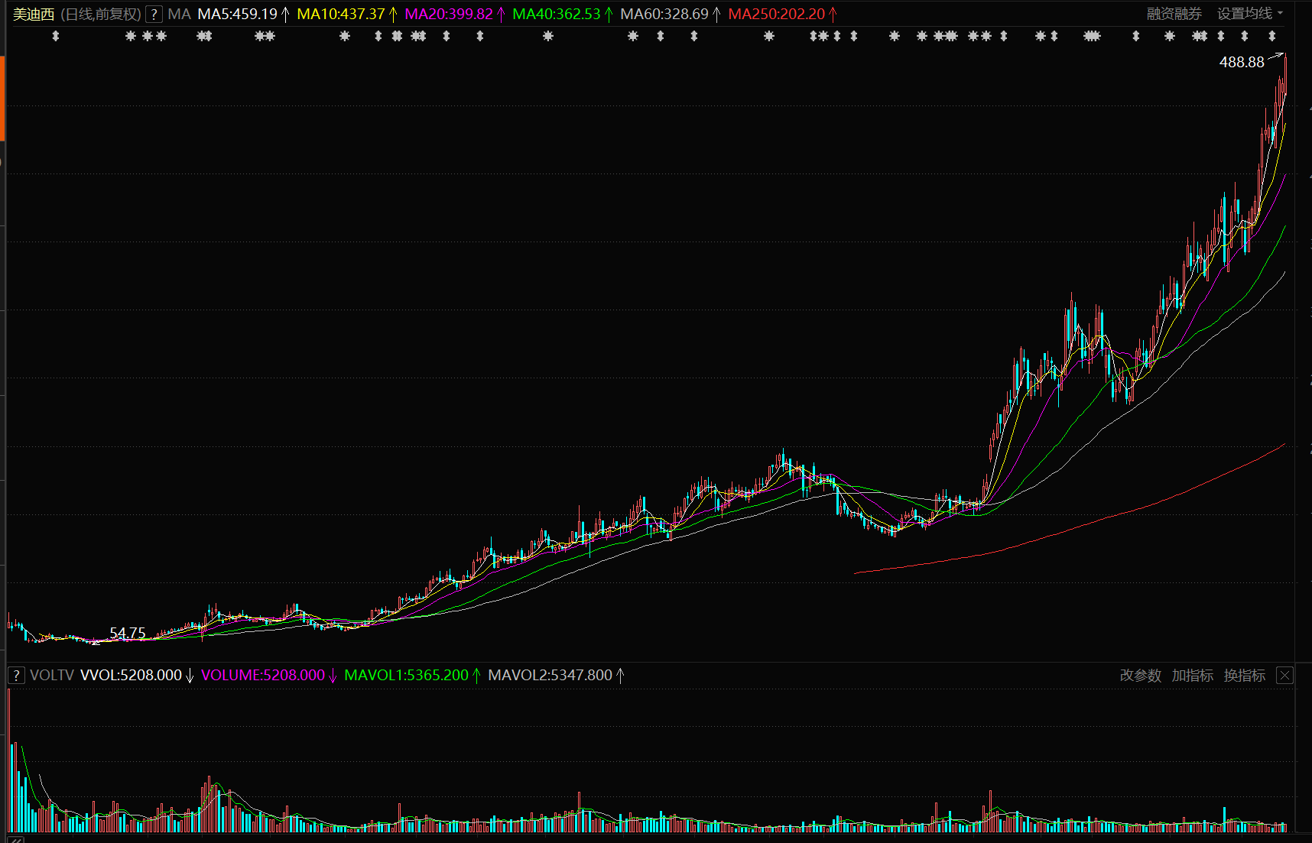Click 换指标 to switch indicator

pyautogui.click(x=1244, y=676)
